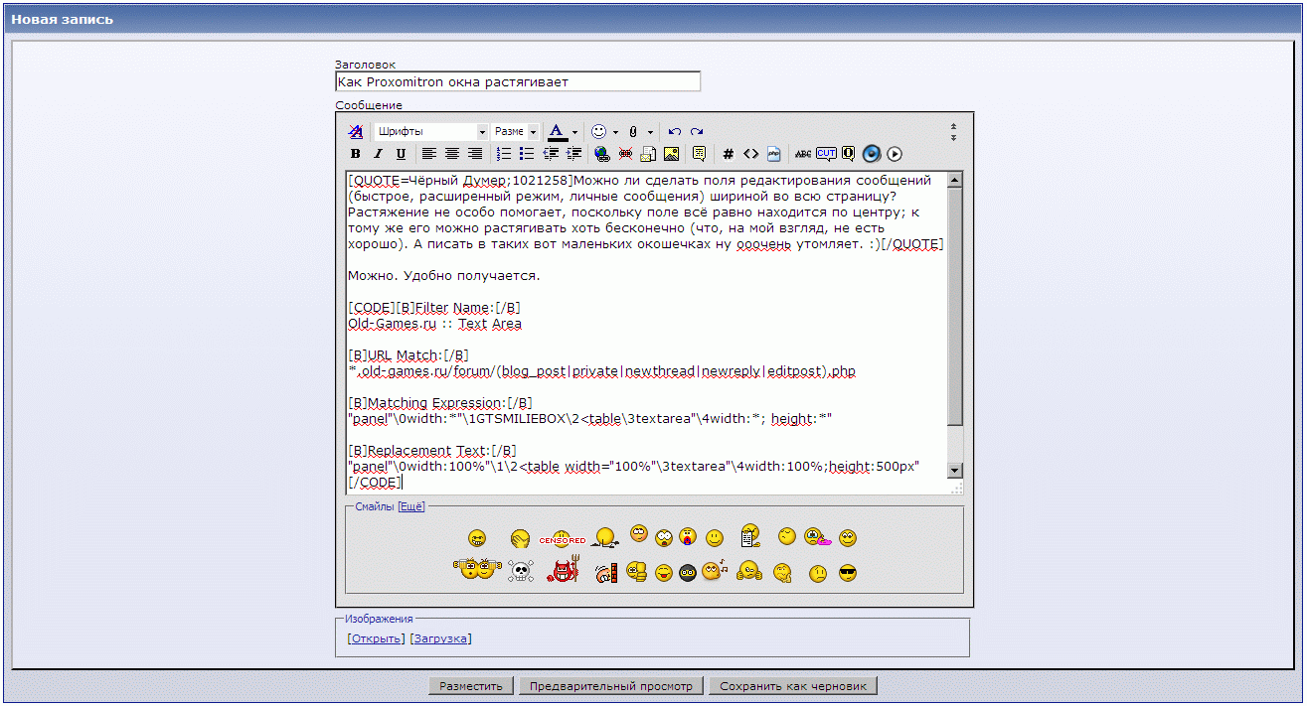Click inside the message text area
The width and height of the screenshot is (1307, 706).
[644, 332]
